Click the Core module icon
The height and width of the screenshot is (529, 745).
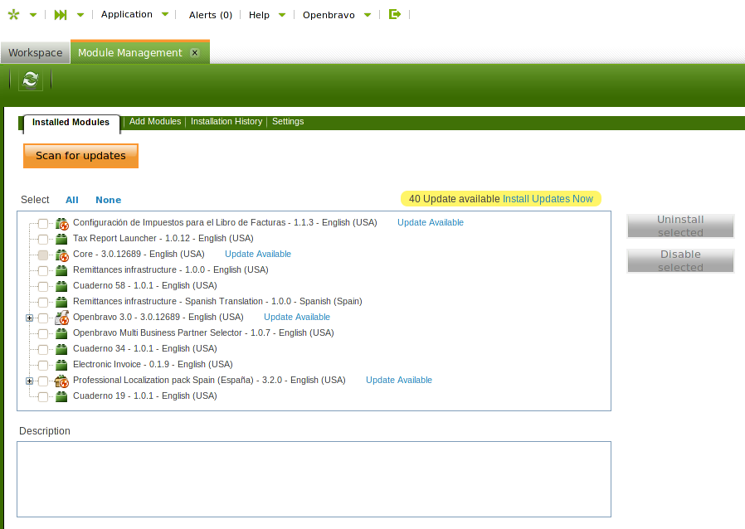(x=61, y=255)
